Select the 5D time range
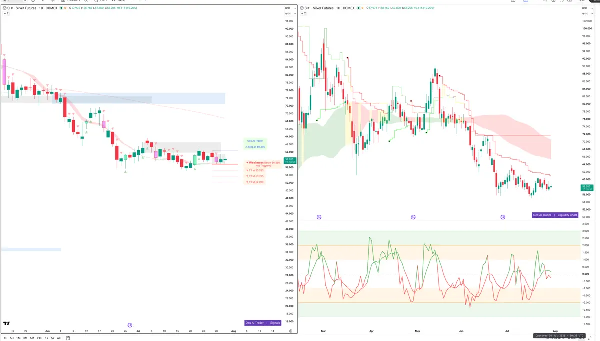 pos(12,338)
